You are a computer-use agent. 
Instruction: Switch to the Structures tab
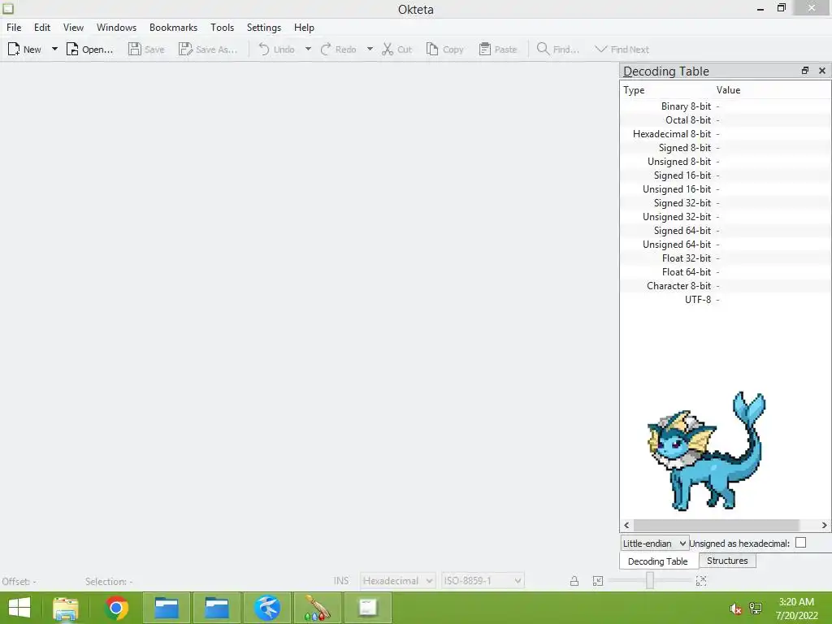pos(727,561)
